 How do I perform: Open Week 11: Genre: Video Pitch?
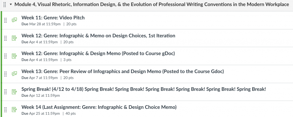[53, 18]
